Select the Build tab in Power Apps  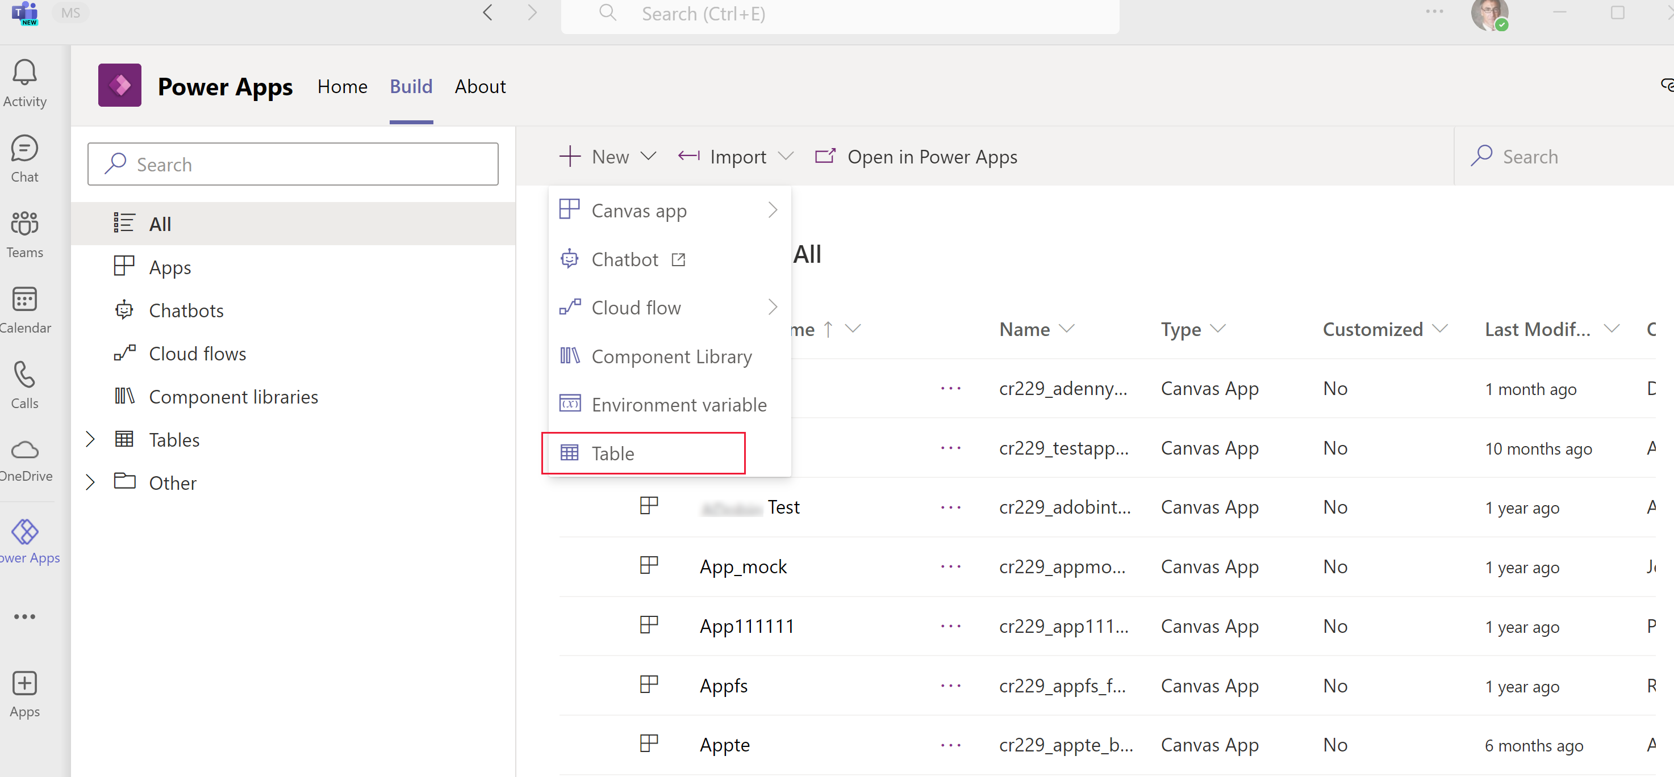411,86
